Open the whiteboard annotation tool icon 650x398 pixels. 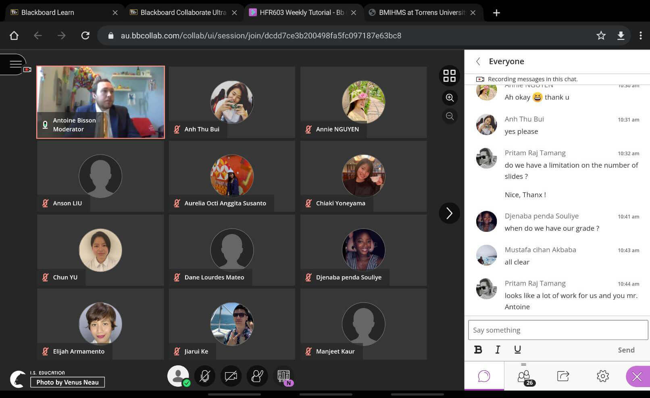coord(284,376)
